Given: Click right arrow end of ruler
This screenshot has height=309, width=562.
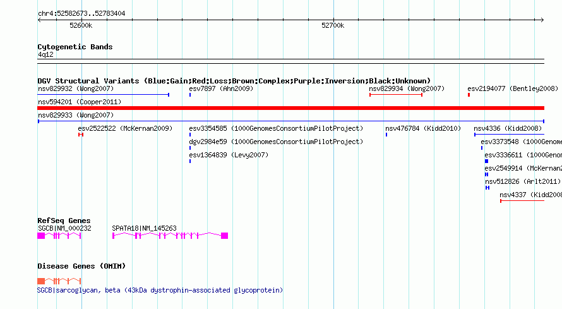Looking at the screenshot, I should coord(542,20).
